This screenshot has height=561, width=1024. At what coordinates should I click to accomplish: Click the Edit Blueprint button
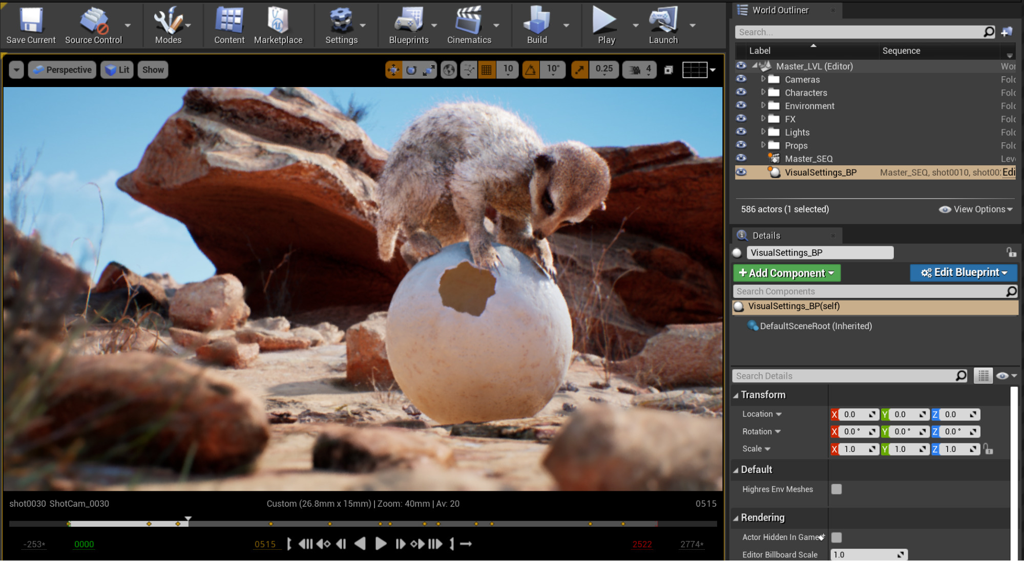click(963, 272)
